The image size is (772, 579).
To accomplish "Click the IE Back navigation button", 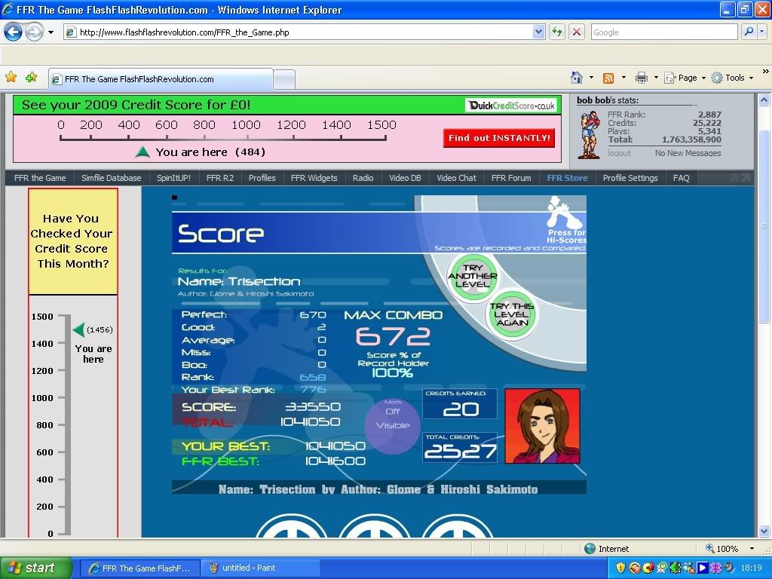I will point(13,32).
